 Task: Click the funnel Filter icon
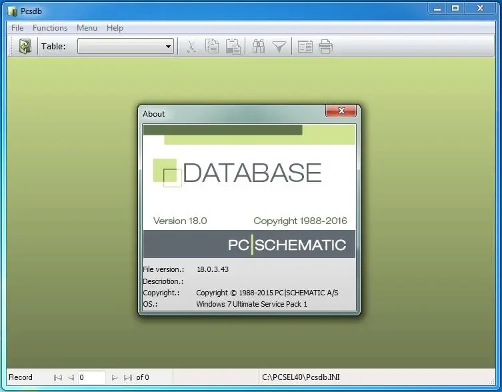click(279, 47)
